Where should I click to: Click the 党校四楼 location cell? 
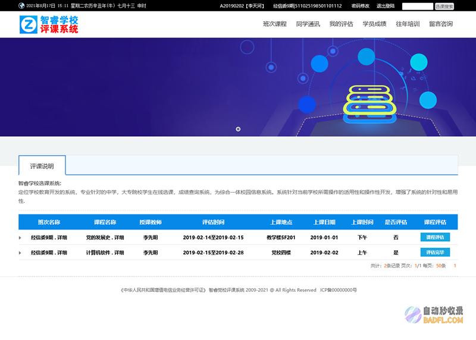click(281, 253)
